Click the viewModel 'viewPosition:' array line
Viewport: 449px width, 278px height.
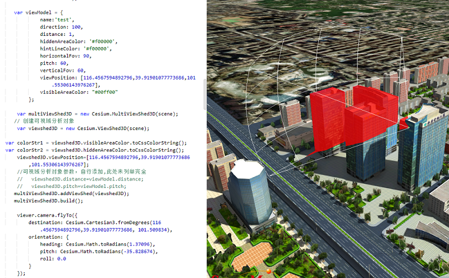(118, 78)
